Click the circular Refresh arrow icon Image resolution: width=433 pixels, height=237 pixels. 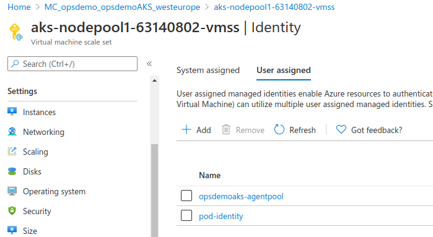click(x=279, y=129)
